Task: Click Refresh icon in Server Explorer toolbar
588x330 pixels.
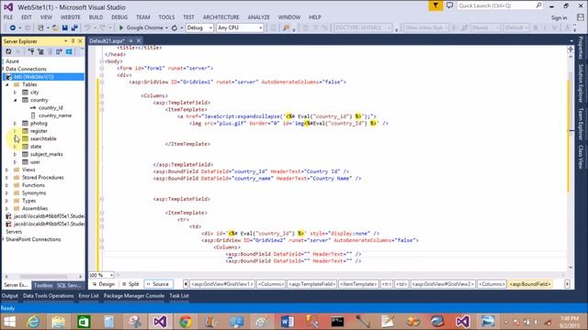Action: [8, 51]
